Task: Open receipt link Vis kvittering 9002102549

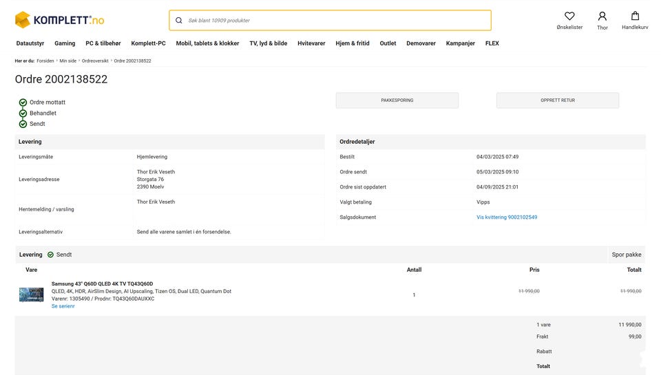Action: click(x=507, y=217)
